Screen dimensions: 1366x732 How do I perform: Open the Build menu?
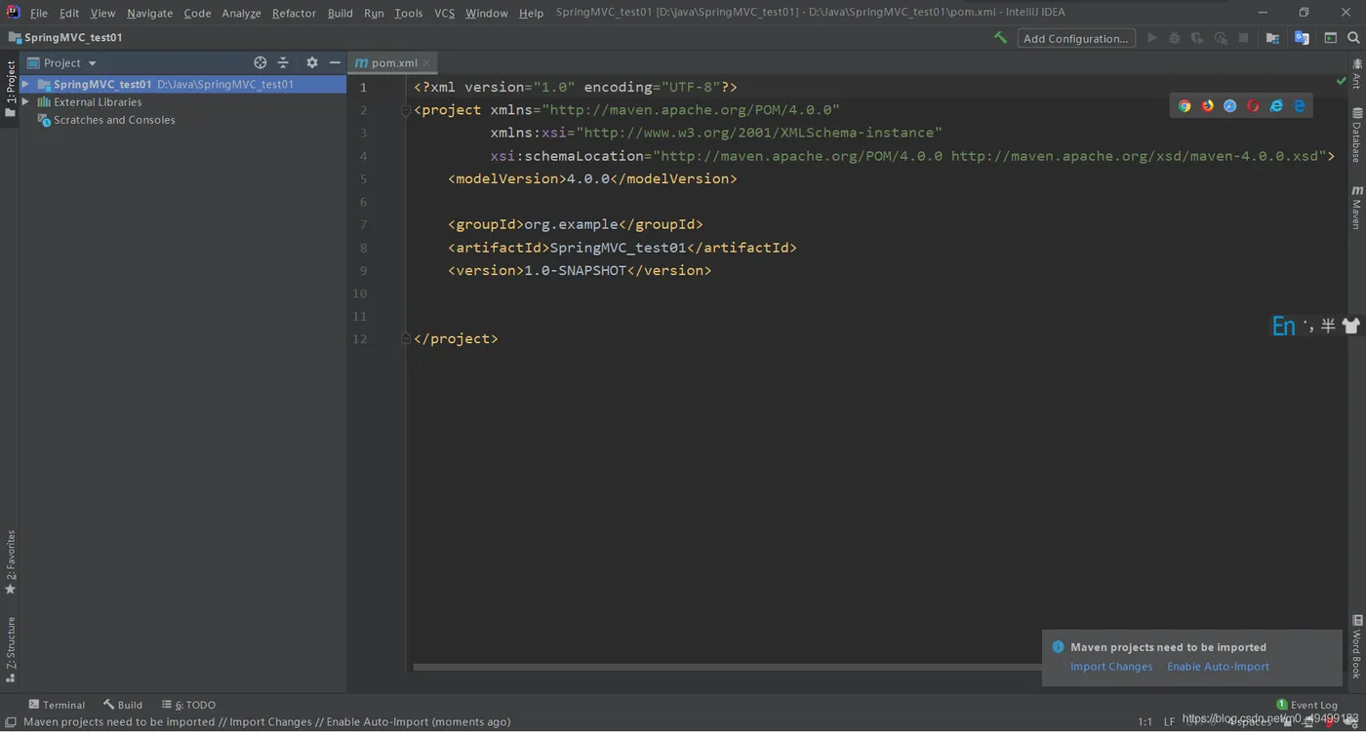pos(341,13)
